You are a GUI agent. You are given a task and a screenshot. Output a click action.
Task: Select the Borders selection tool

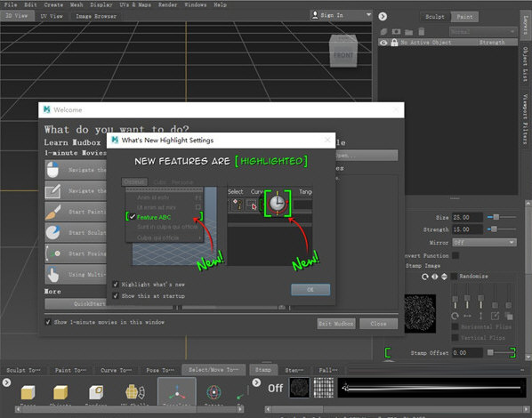point(96,392)
